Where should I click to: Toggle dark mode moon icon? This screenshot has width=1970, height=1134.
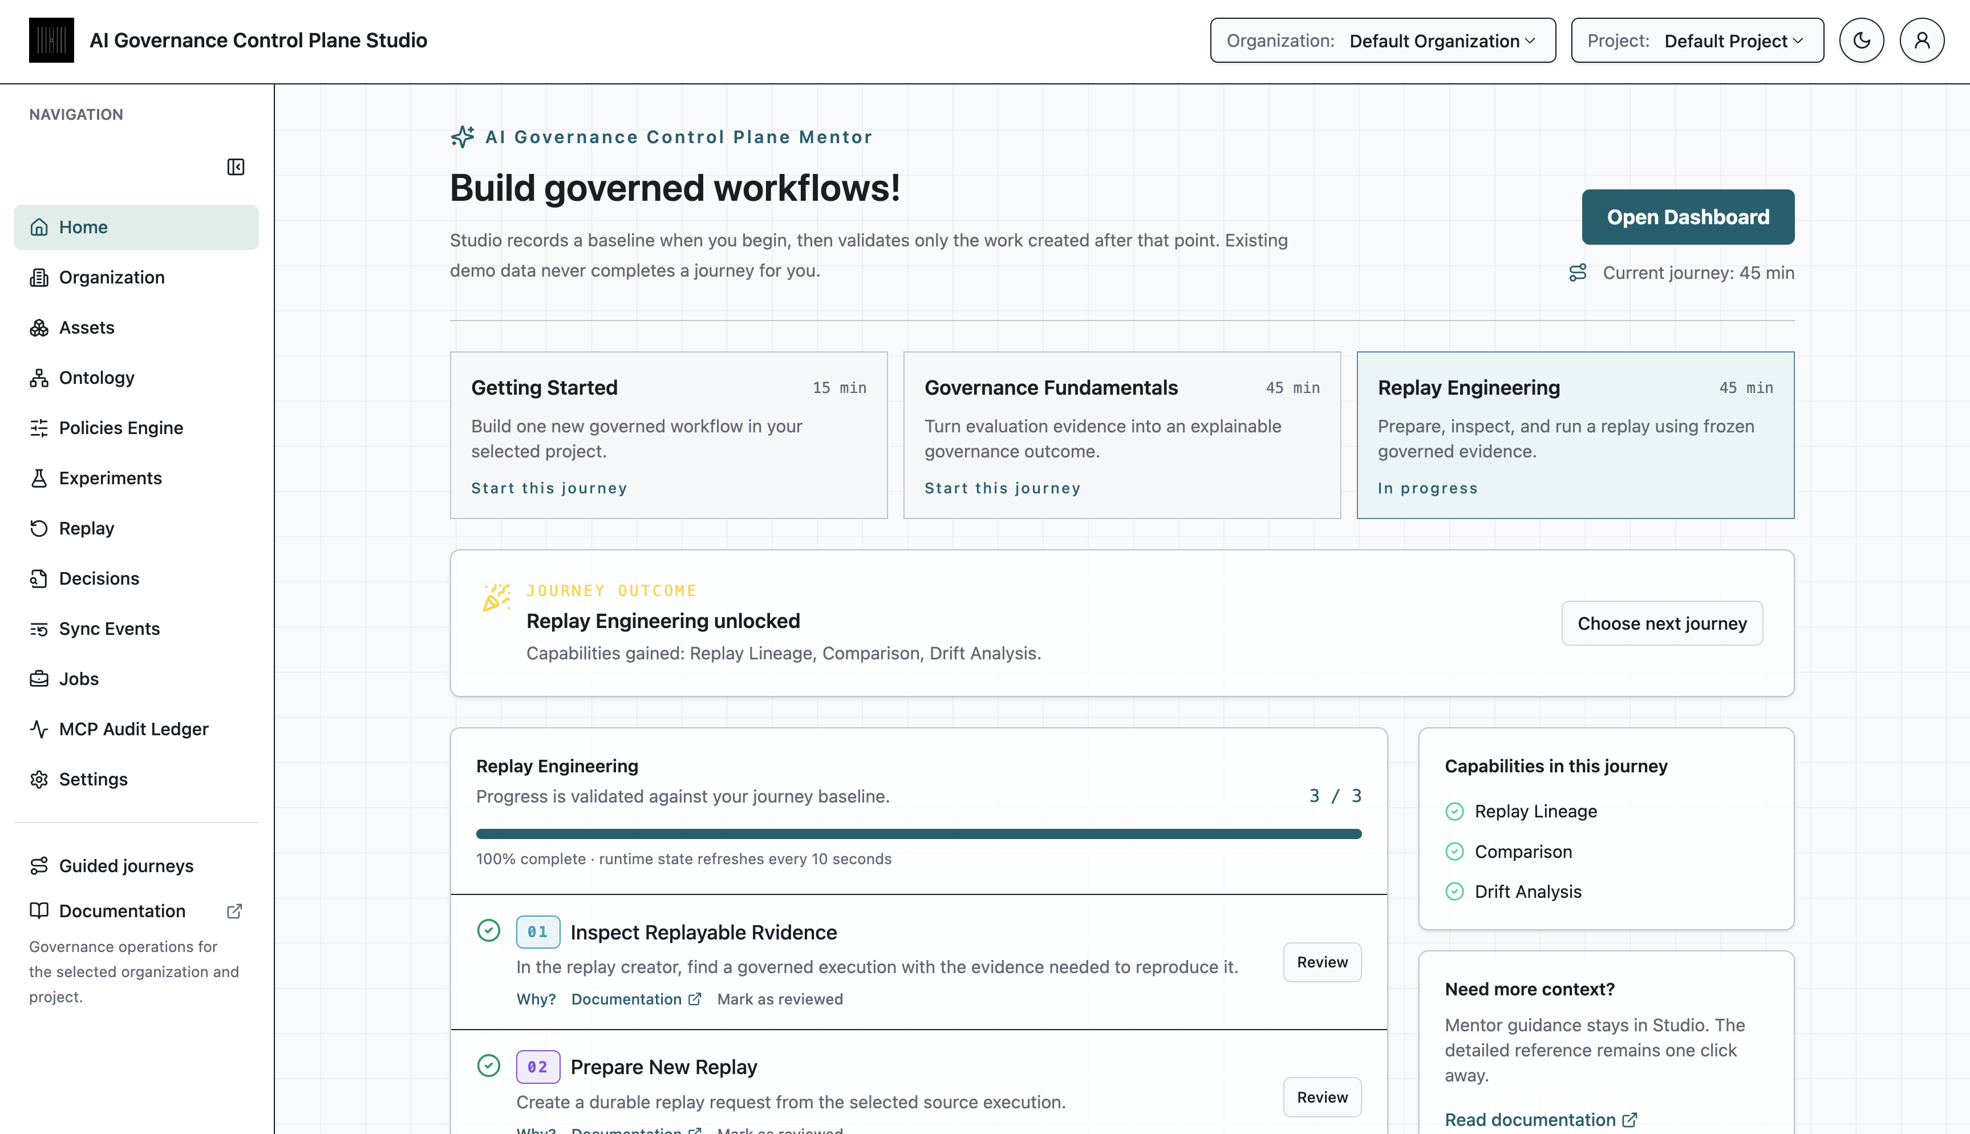pyautogui.click(x=1861, y=40)
